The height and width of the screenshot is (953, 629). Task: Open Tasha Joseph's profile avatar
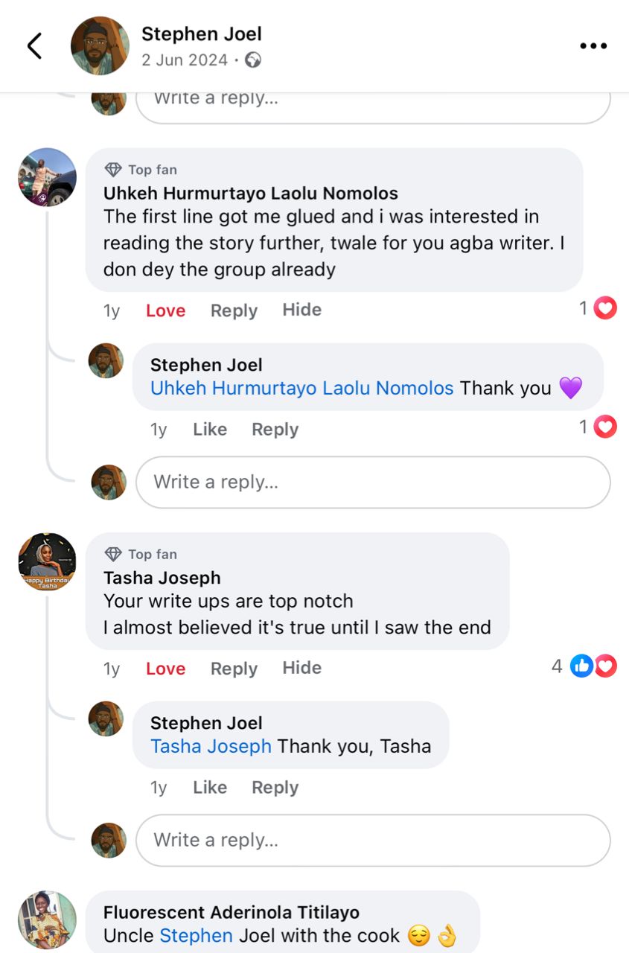[x=48, y=562]
